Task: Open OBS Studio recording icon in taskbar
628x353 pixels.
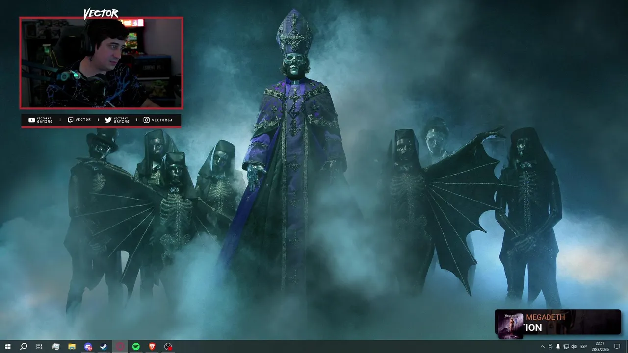Action: click(168, 347)
